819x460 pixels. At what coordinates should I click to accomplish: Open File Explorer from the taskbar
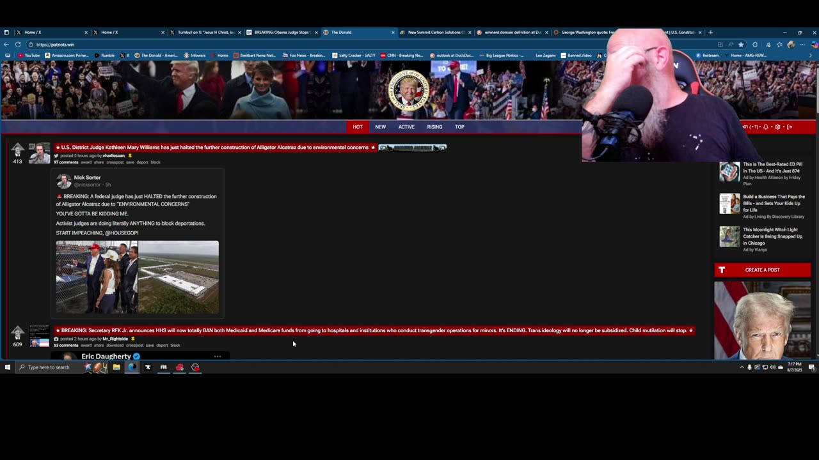click(x=116, y=367)
